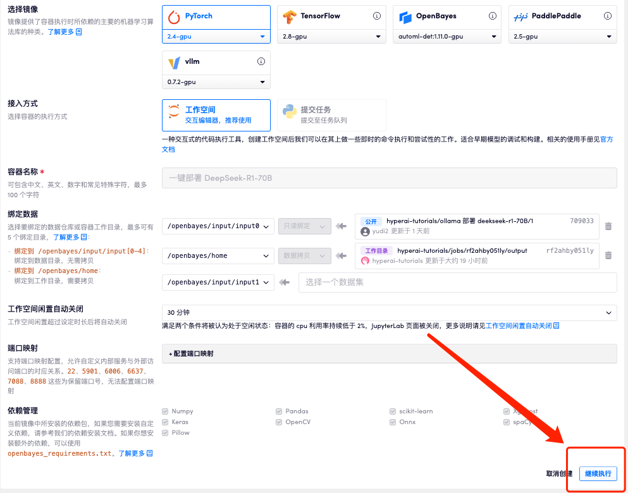Click the 工作目录 tag
This screenshot has height=493, width=628.
pyautogui.click(x=376, y=251)
